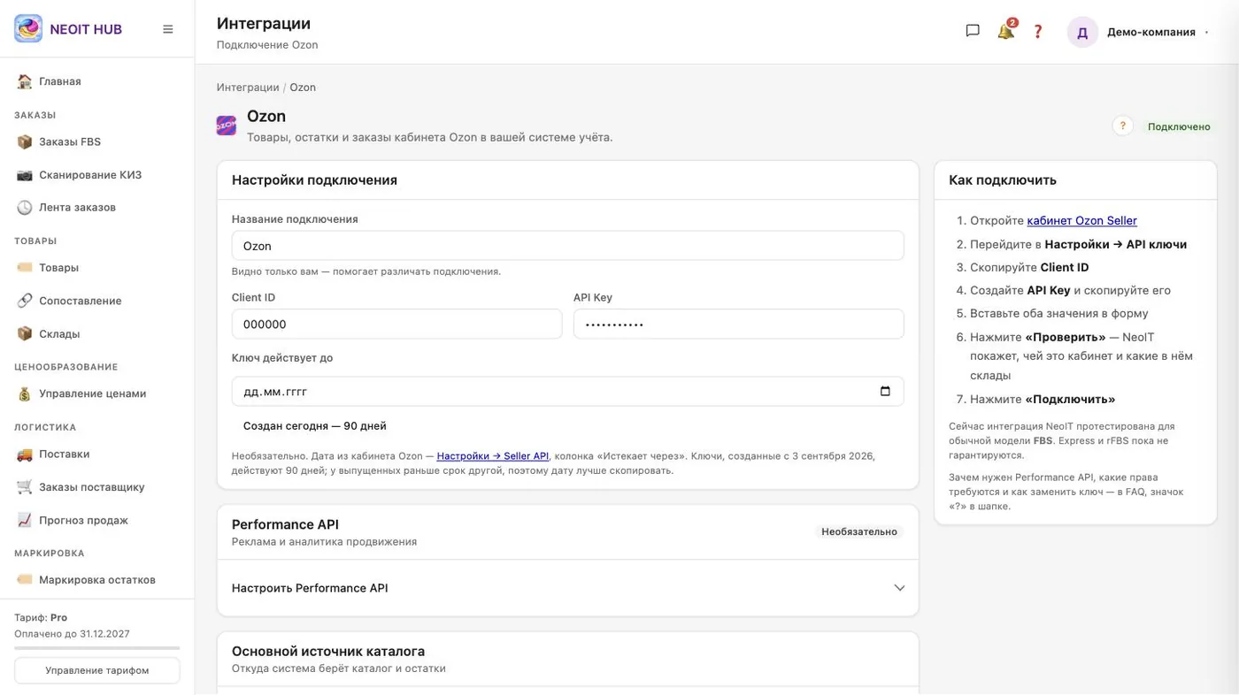Click the Ключ действует до date field
The image size is (1239, 695).
point(568,392)
